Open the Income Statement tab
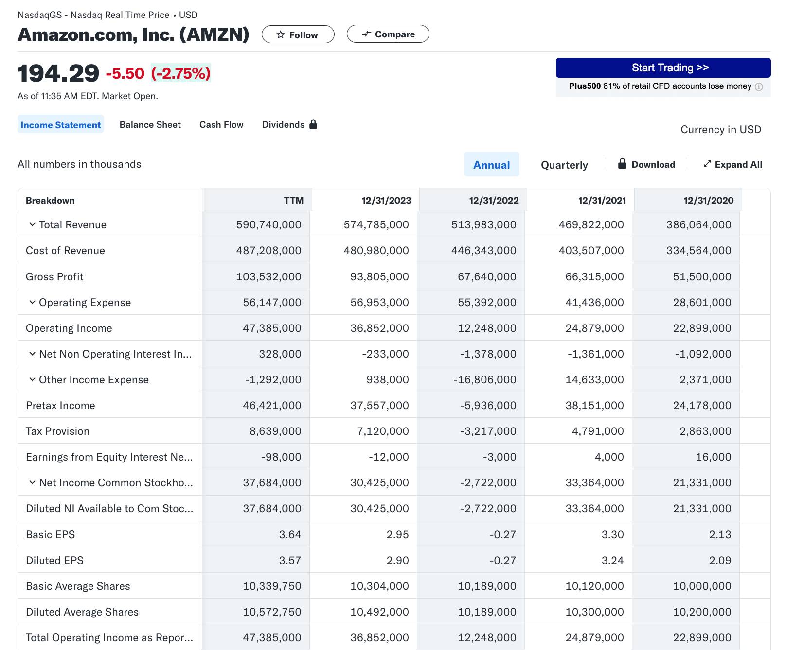Screen dimensions: 786x650 (61, 125)
